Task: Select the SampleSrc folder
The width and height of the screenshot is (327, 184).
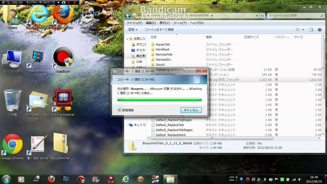Action: (163, 60)
